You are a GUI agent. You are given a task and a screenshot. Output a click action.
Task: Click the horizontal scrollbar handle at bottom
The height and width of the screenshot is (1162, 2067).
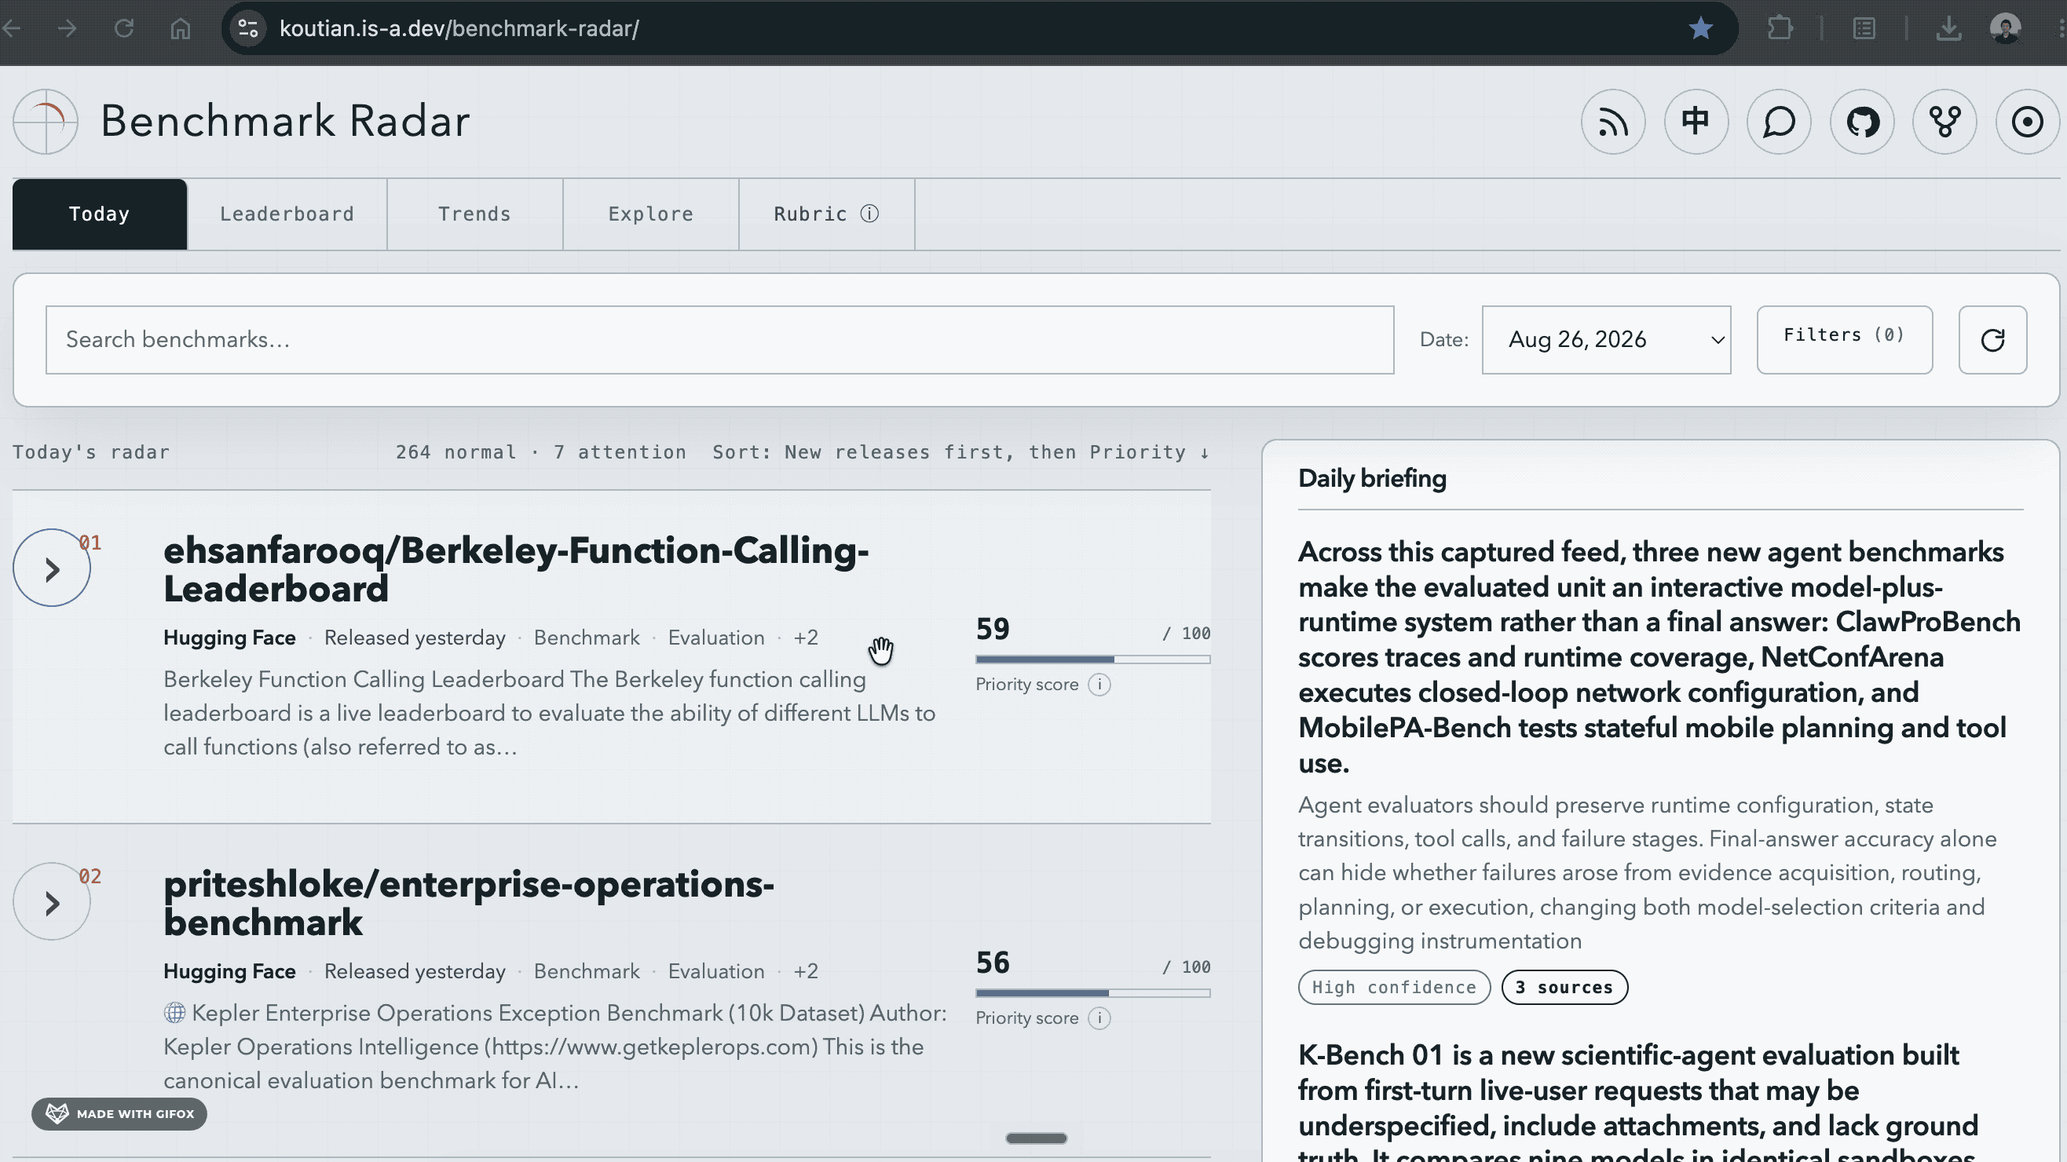click(1036, 1138)
